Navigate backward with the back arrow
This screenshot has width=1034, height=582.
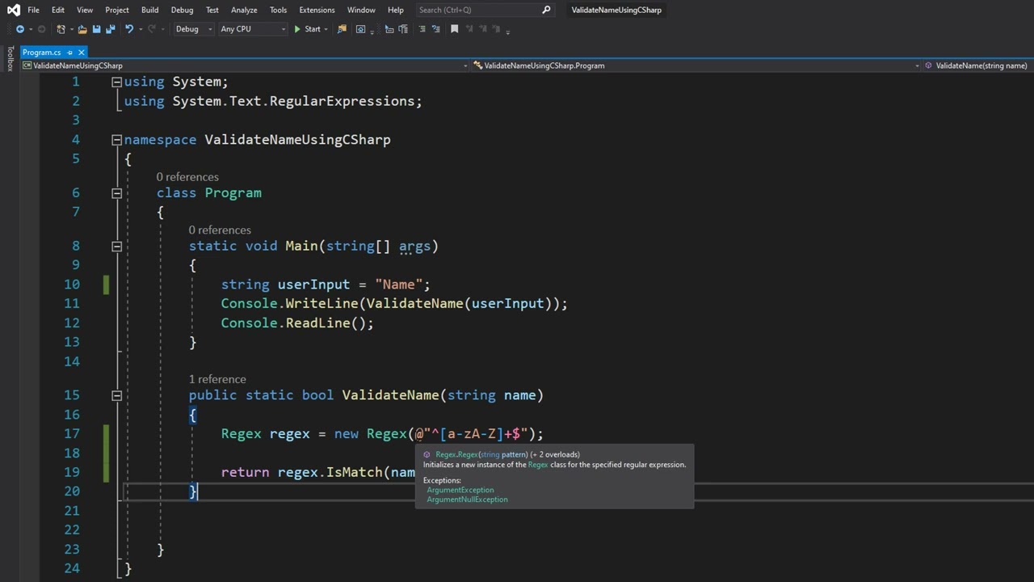point(19,29)
